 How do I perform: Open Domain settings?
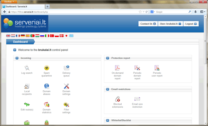pyautogui.click(x=66, y=89)
